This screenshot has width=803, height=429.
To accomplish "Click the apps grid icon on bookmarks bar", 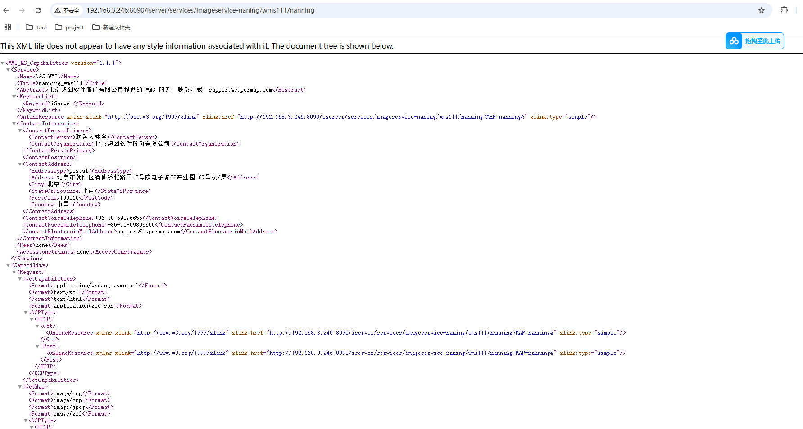I will (x=7, y=27).
